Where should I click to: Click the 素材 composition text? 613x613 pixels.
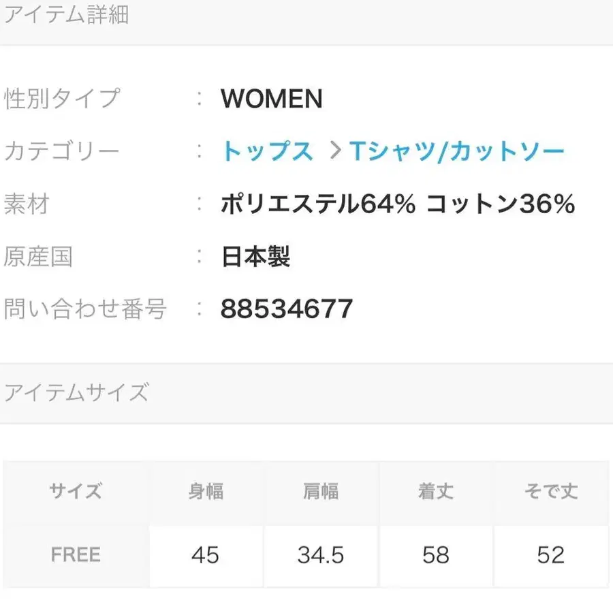(398, 204)
